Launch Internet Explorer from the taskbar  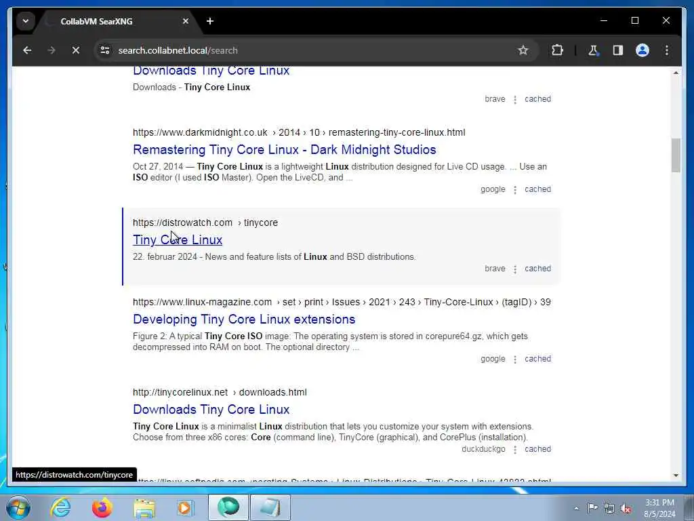click(x=60, y=507)
